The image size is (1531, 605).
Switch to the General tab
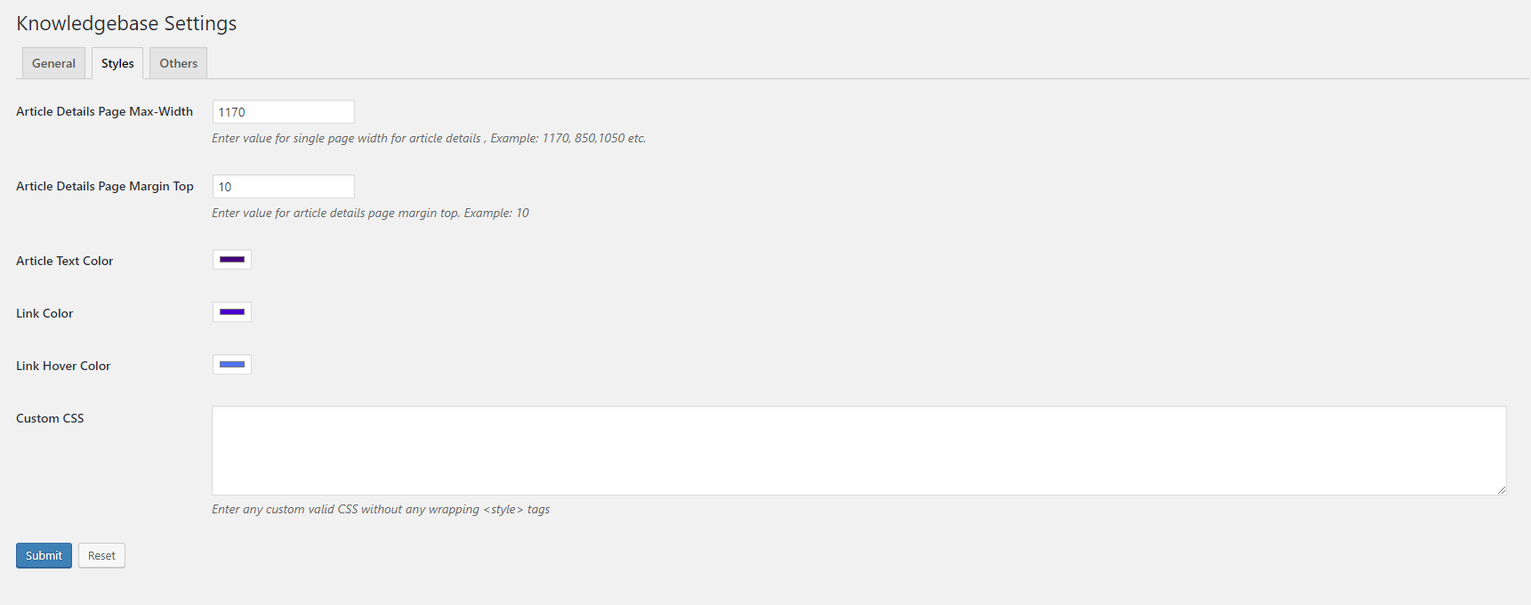53,63
